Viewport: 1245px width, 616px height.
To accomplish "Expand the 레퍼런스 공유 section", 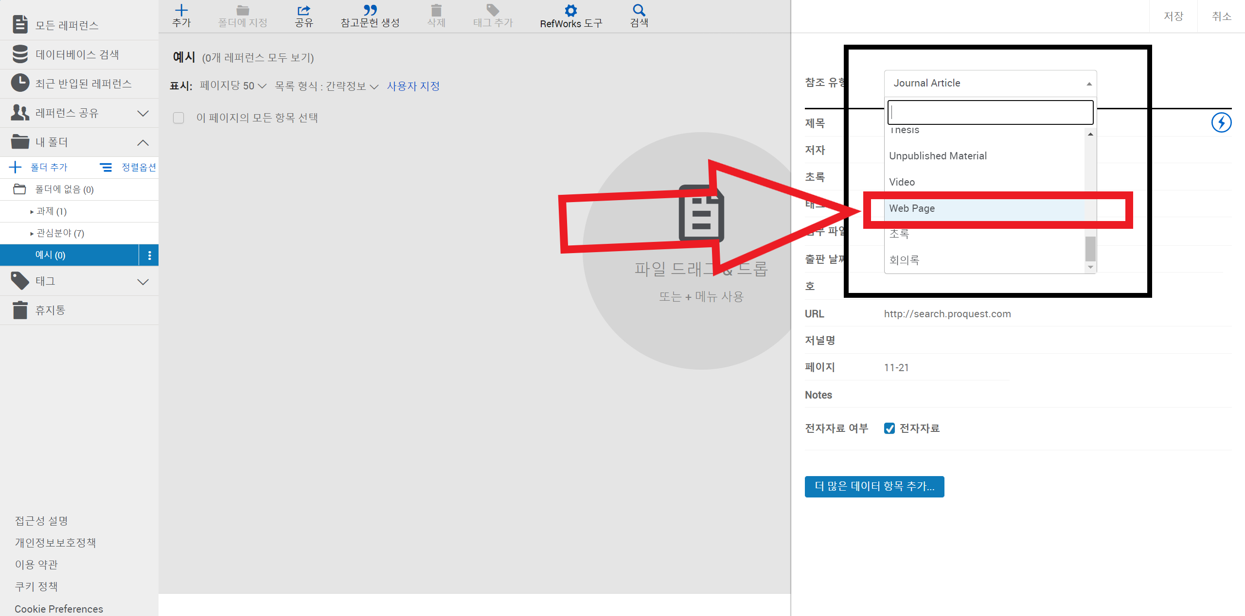I will click(x=142, y=113).
